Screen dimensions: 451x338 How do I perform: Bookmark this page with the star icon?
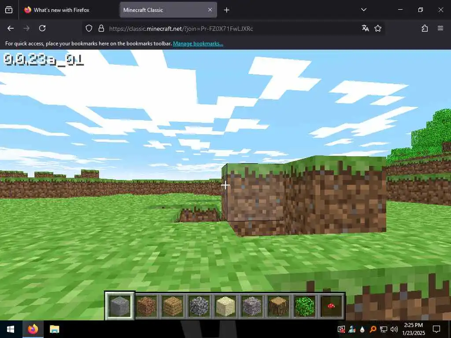(x=377, y=28)
